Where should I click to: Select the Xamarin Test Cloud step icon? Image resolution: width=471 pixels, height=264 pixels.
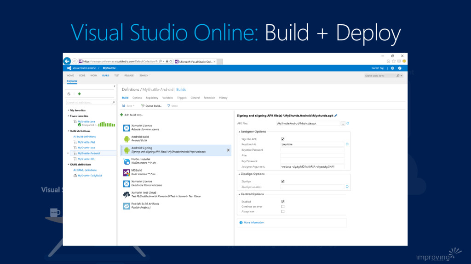(126, 195)
